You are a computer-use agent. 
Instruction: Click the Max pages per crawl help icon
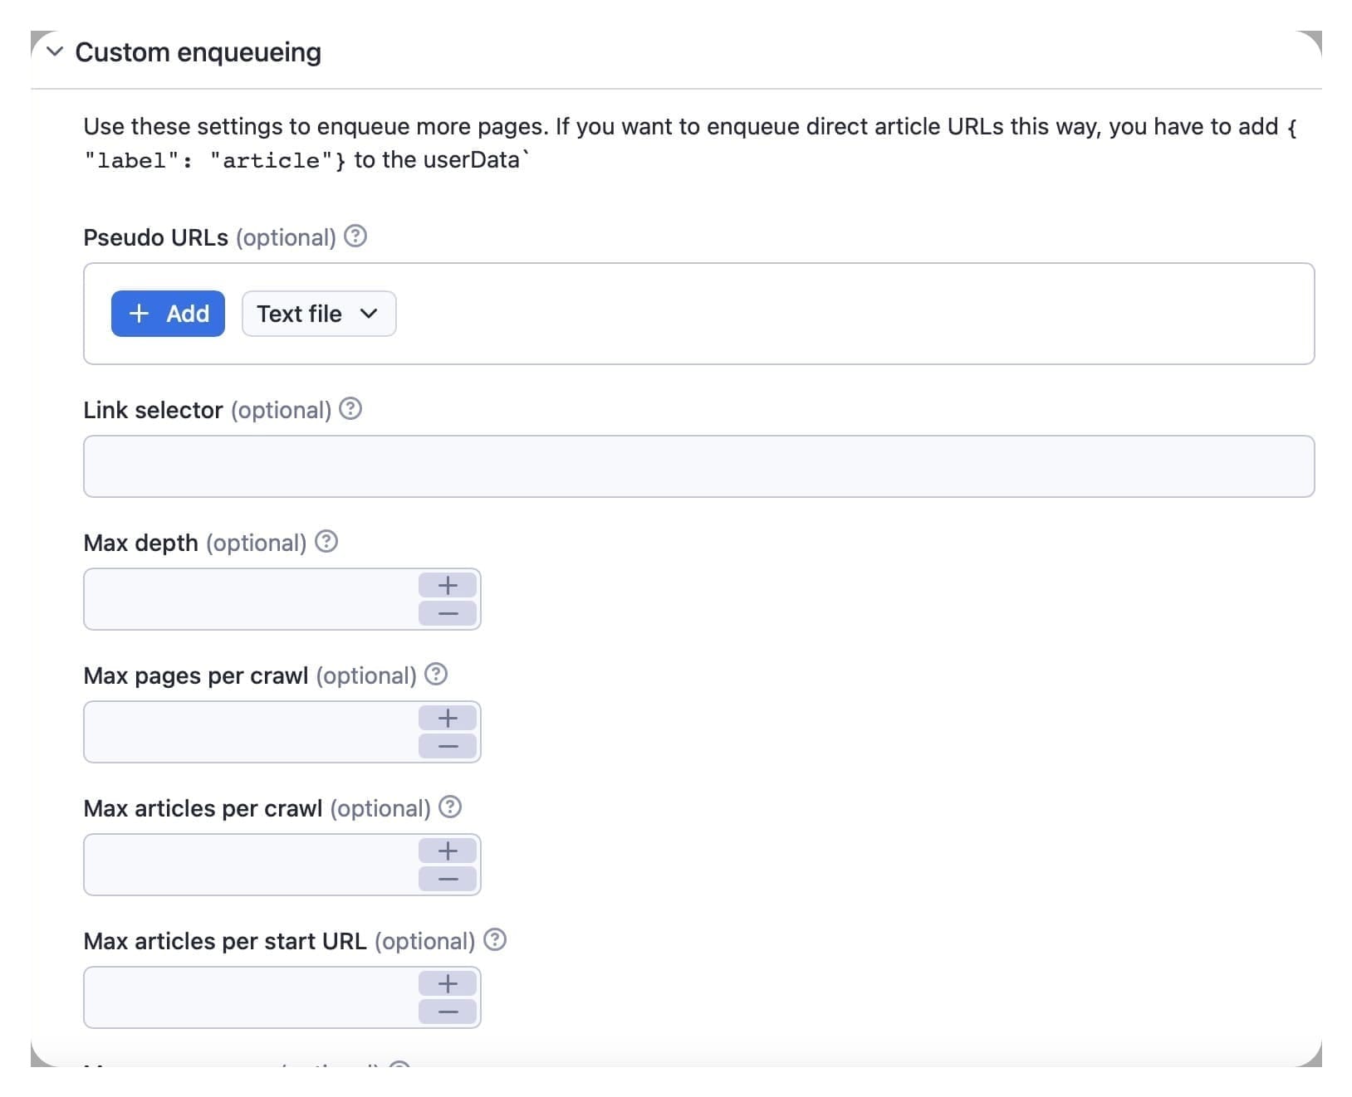tap(436, 675)
